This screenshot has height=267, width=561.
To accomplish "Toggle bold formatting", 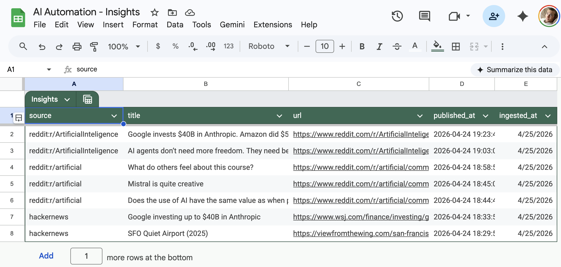I will [x=362, y=46].
